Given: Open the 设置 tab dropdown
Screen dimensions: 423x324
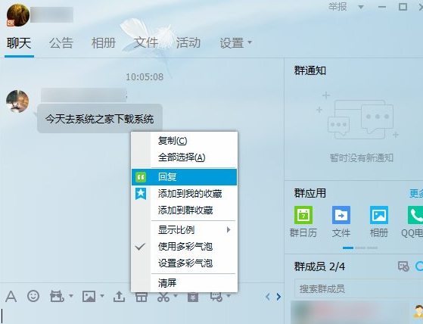Looking at the screenshot, I should 250,42.
